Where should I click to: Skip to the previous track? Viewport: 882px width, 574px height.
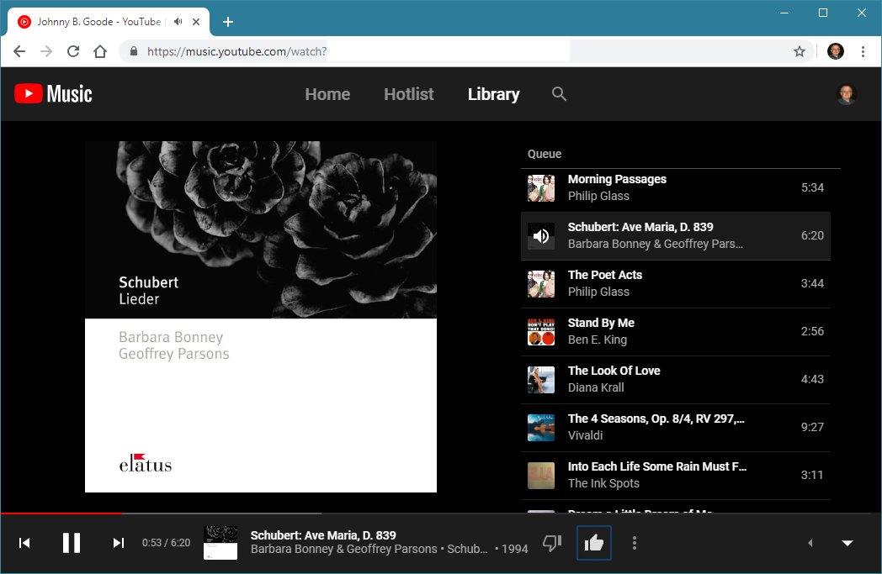click(x=24, y=543)
